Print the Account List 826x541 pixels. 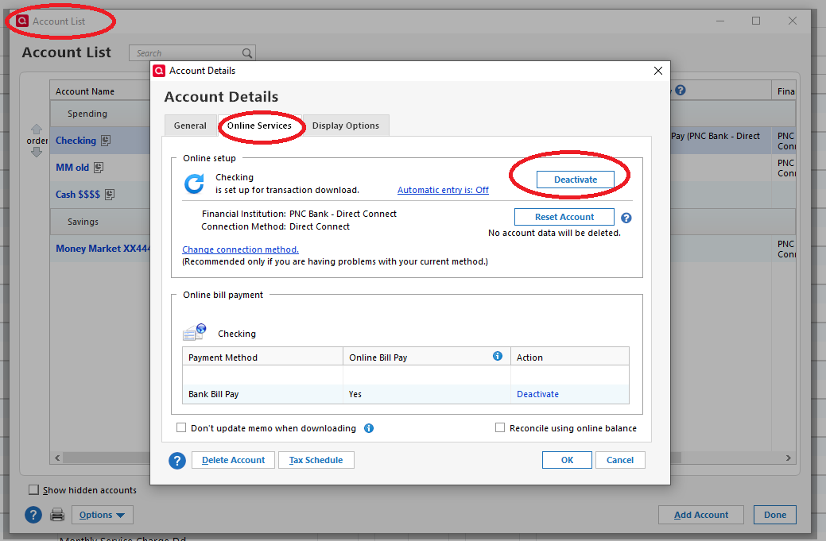tap(57, 515)
